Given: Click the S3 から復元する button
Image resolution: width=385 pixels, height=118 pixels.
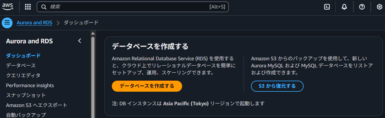Looking at the screenshot, I should click(x=277, y=86).
